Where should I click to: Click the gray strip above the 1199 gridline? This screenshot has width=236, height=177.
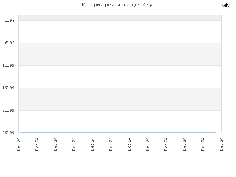(120, 18)
